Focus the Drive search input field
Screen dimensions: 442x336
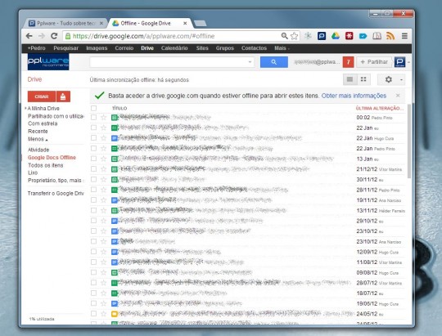click(x=169, y=62)
